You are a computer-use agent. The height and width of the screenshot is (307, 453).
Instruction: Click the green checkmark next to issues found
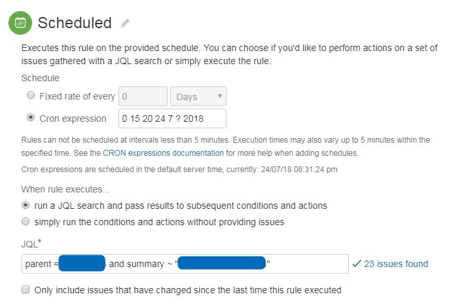pos(357,263)
